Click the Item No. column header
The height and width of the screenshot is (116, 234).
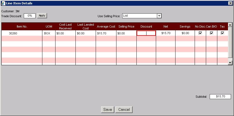click(x=22, y=26)
